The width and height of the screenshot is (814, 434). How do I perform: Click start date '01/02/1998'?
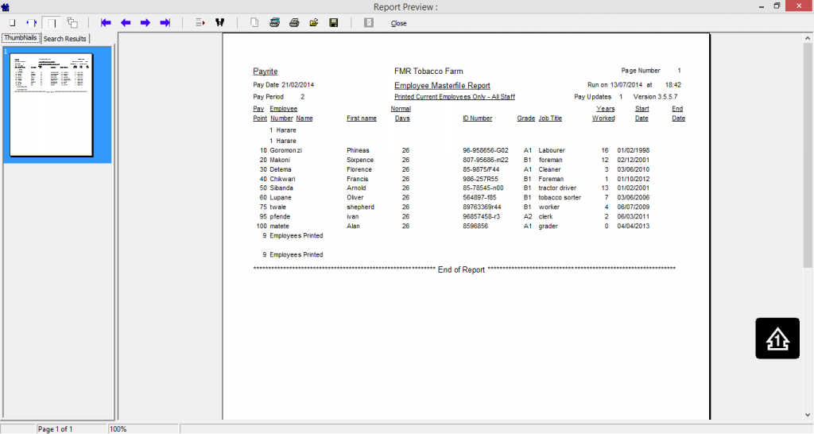tap(634, 150)
